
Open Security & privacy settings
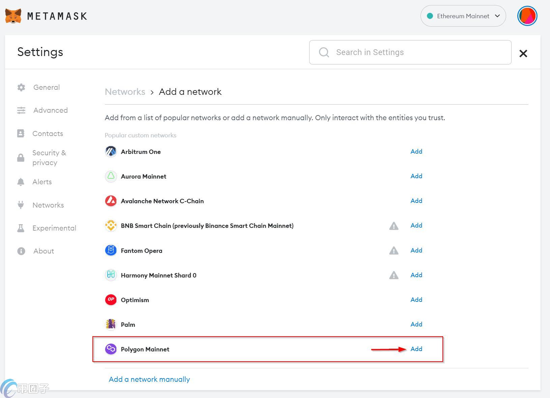49,158
